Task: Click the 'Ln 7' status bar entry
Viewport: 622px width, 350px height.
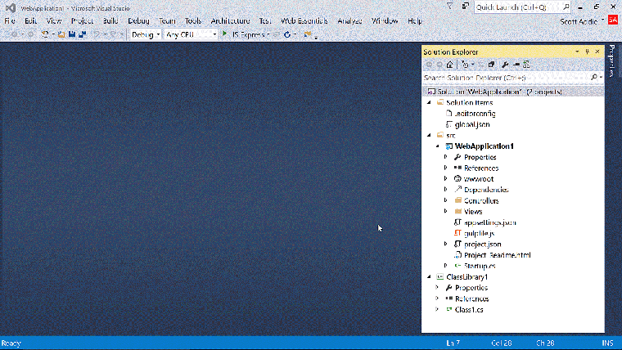Action: 453,343
